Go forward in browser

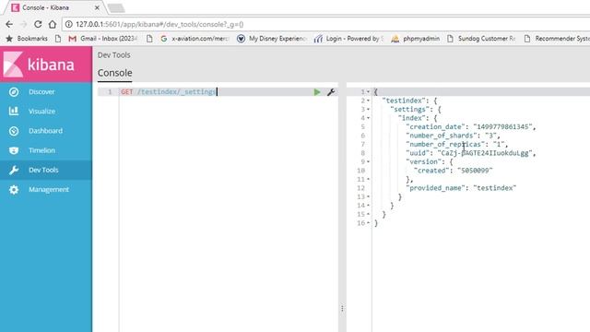[23, 25]
